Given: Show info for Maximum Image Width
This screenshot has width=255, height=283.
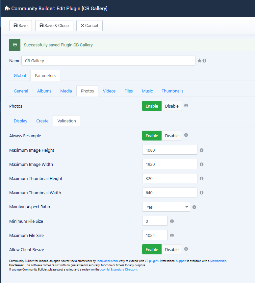Looking at the screenshot, I should (x=202, y=164).
